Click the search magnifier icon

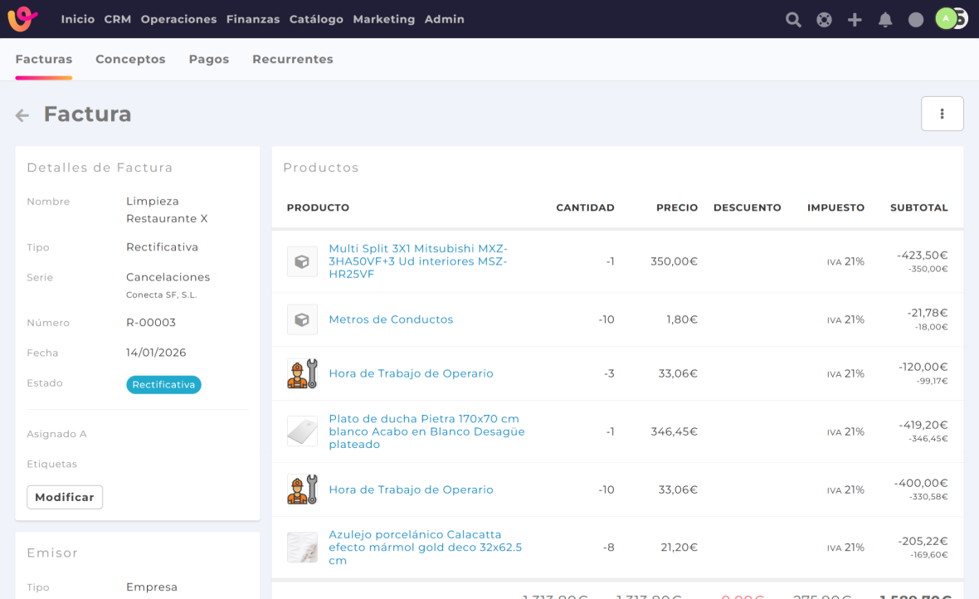click(x=793, y=20)
